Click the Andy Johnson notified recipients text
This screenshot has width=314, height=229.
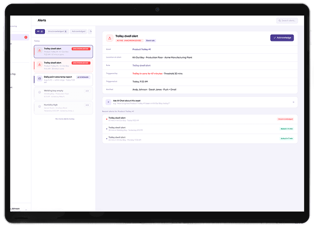click(x=154, y=90)
